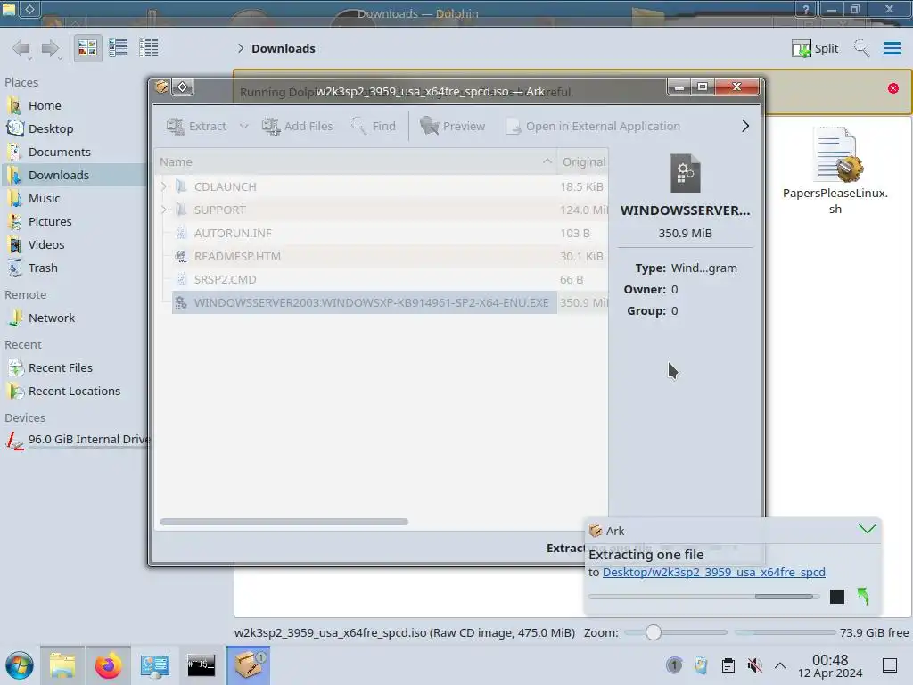Open Dolphin hamburger menu

(x=892, y=48)
